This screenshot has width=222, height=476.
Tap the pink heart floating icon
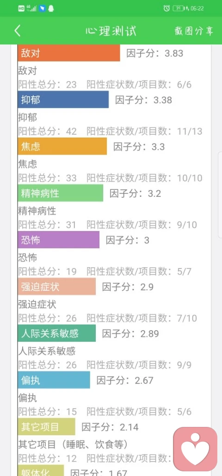[x=195, y=449]
